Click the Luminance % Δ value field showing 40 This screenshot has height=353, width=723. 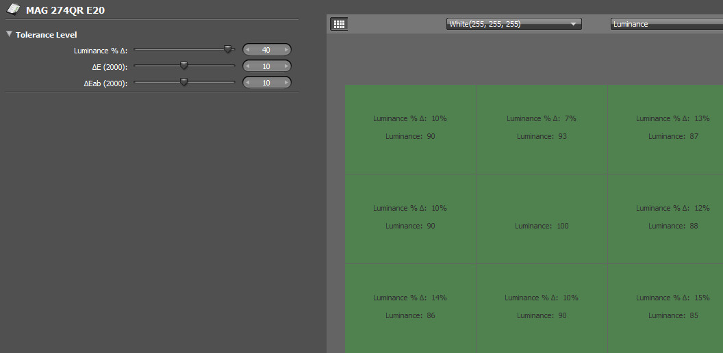266,49
